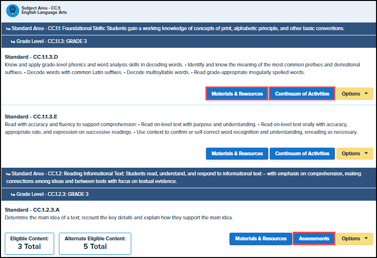Select the Standard - CC.1.1.3.E heading
Screen dimensions: 377x258
32,116
